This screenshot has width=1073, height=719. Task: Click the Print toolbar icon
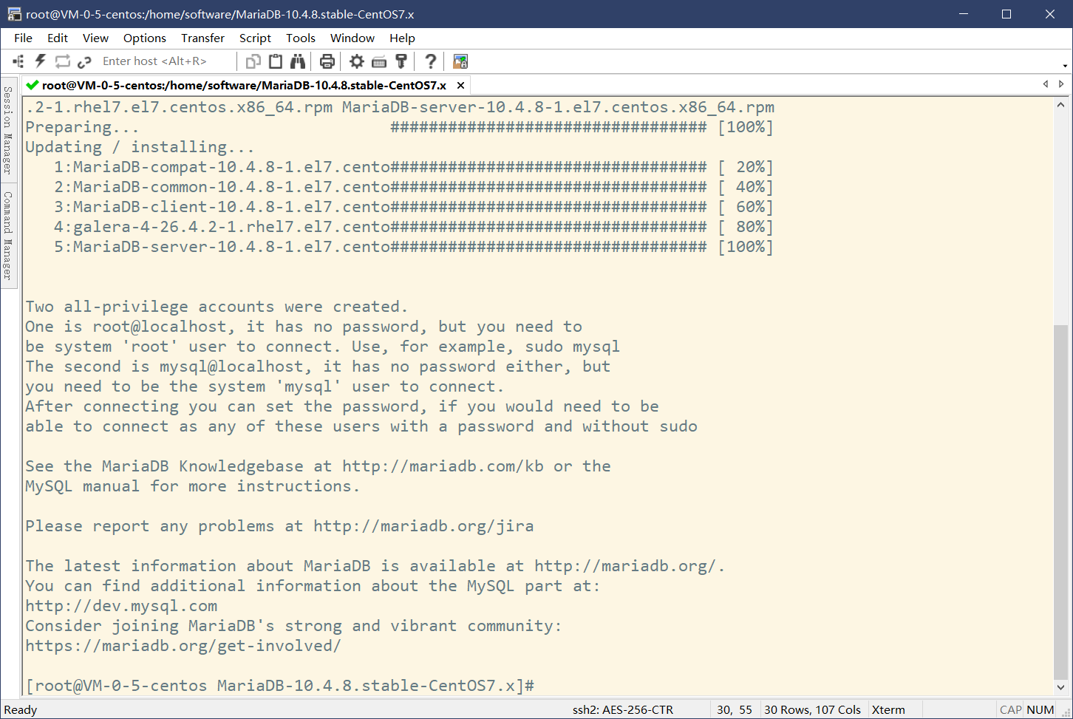click(327, 61)
